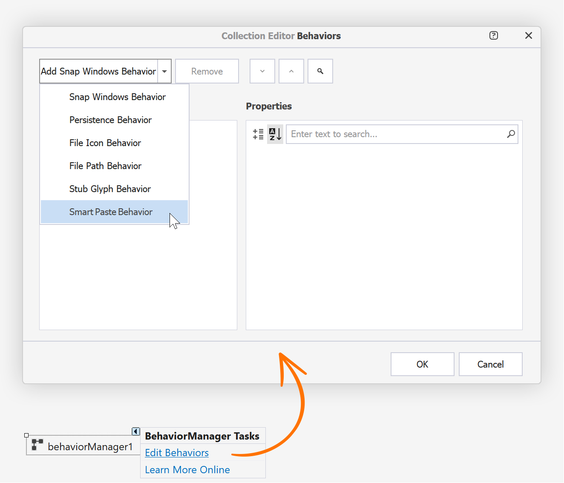Click the move down chevron button
The image size is (564, 483).
click(x=262, y=71)
